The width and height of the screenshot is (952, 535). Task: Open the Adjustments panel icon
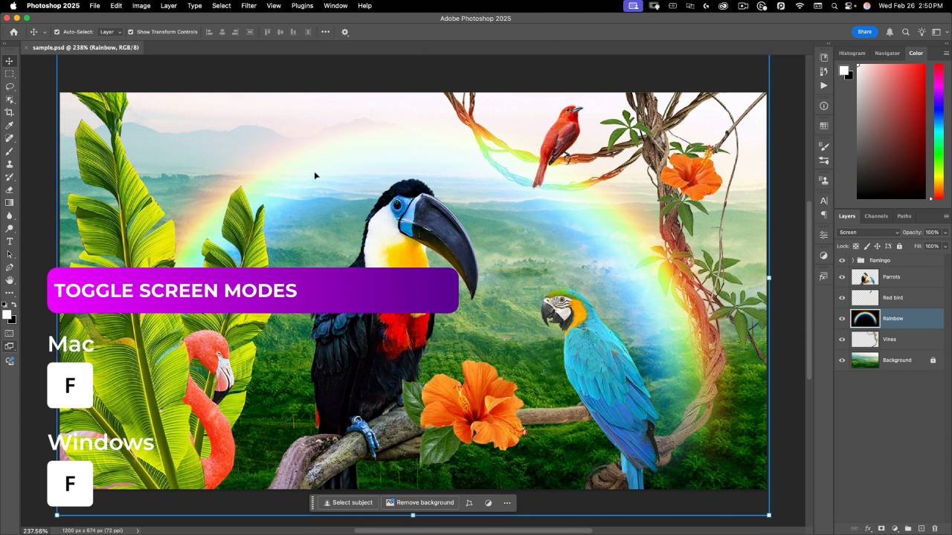click(x=824, y=255)
